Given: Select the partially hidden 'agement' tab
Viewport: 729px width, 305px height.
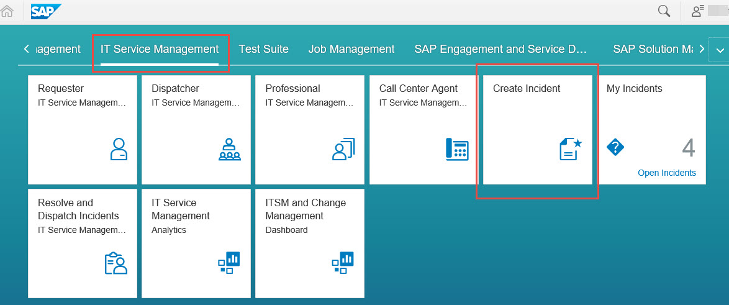Looking at the screenshot, I should tap(58, 49).
